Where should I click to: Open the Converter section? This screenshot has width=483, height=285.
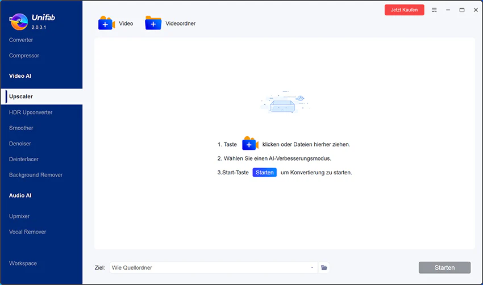coord(21,40)
